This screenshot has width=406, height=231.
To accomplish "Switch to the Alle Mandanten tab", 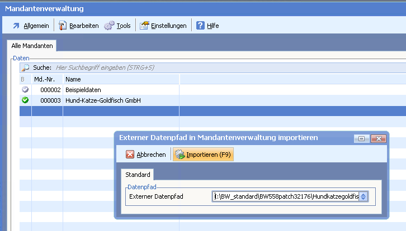I will point(31,45).
